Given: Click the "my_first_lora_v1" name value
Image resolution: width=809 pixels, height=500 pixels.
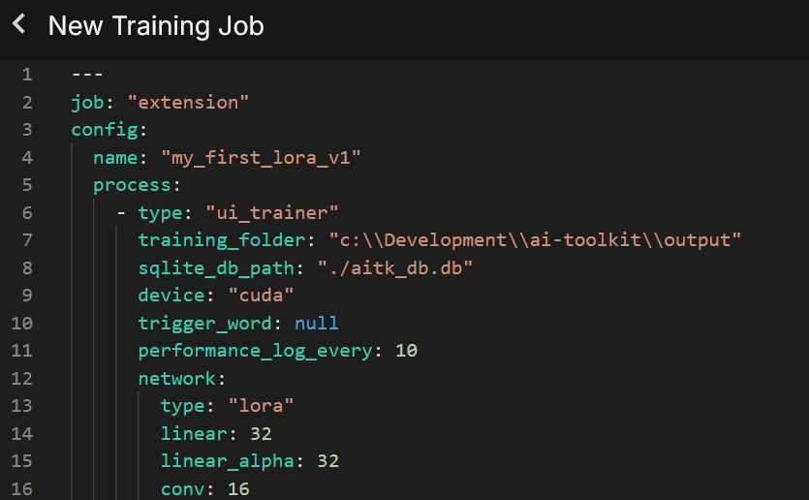Looking at the screenshot, I should (265, 157).
